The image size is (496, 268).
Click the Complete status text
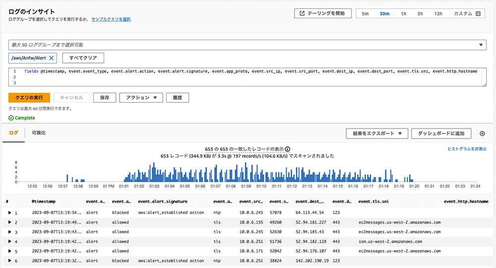click(x=25, y=118)
